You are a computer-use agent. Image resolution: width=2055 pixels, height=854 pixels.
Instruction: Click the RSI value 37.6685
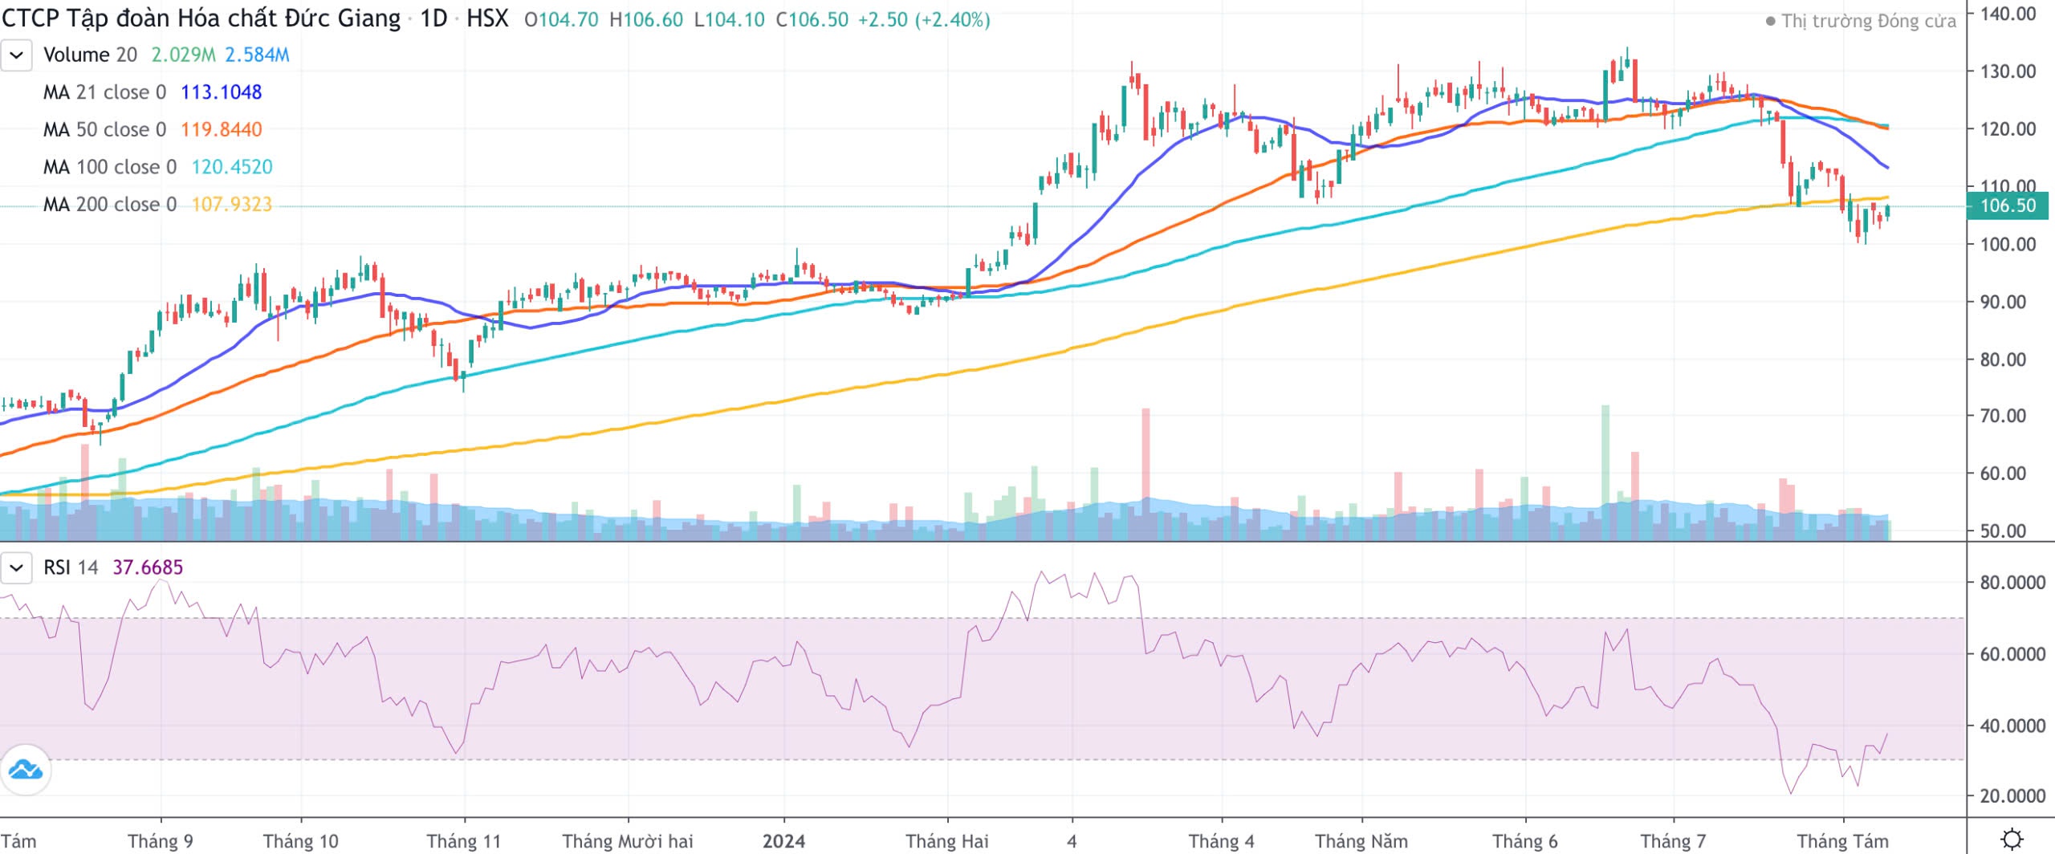coord(148,567)
